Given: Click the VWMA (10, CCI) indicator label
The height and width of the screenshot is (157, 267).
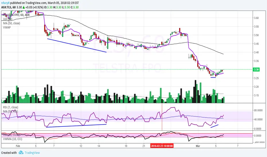Looking at the screenshot, I should (12, 139).
